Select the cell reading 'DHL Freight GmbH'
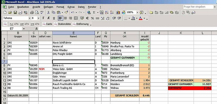The width and height of the screenshot is (217, 104). (74, 54)
